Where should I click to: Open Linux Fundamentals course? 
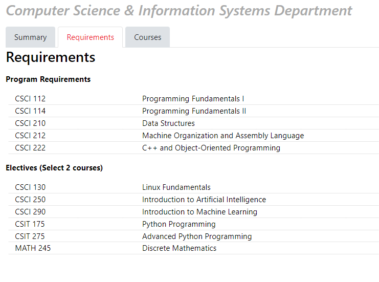coord(176,187)
